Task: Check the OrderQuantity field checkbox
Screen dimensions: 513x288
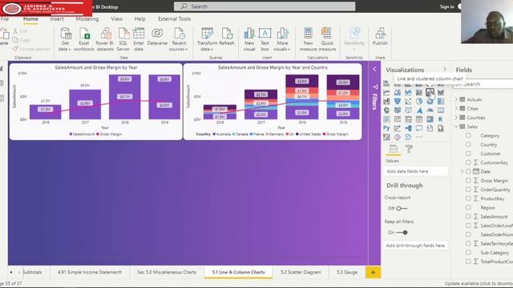Action: (468, 190)
